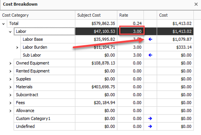The width and height of the screenshot is (201, 135).
Task: Click the blue right arrow on Custom Category1 row
Action: pyautogui.click(x=150, y=119)
